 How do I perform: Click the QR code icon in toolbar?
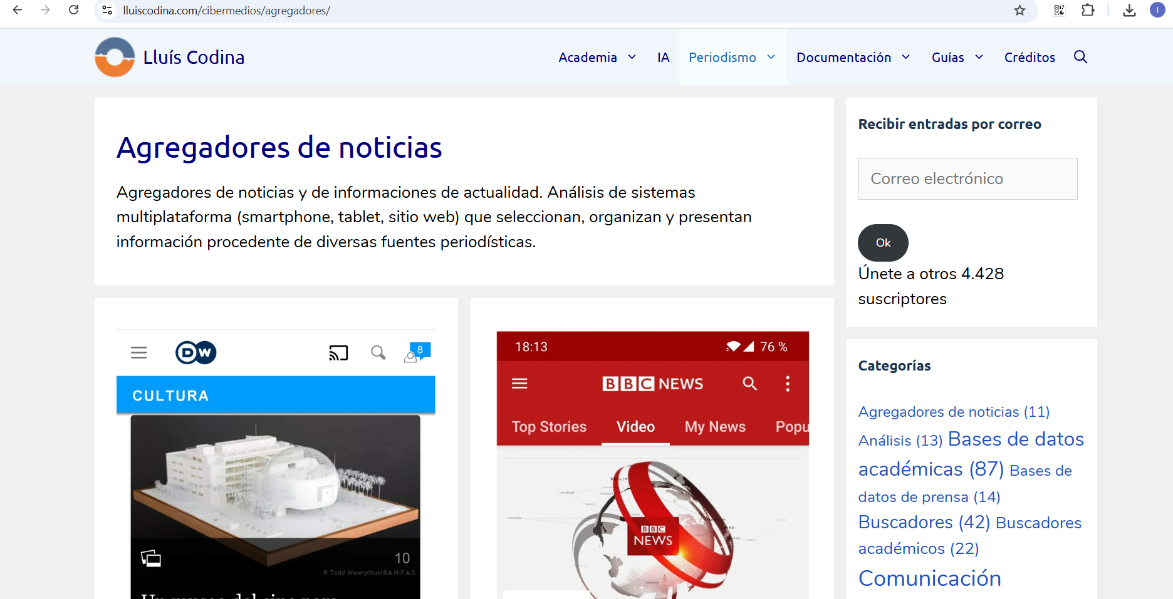(1059, 11)
